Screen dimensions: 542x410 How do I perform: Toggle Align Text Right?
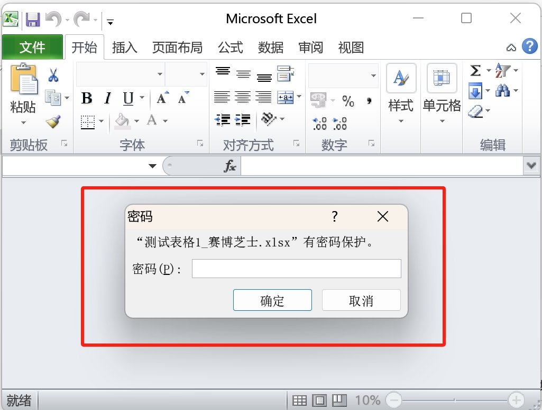[x=263, y=98]
